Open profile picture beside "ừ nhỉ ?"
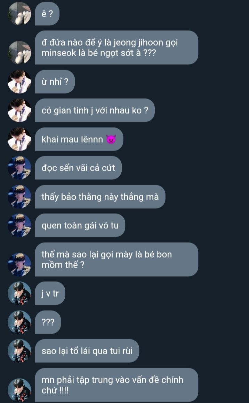 (x=19, y=82)
